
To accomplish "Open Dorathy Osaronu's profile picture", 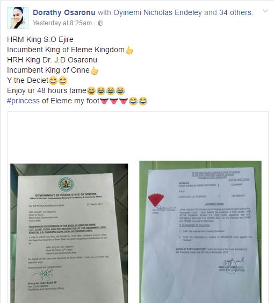I will click(x=18, y=18).
